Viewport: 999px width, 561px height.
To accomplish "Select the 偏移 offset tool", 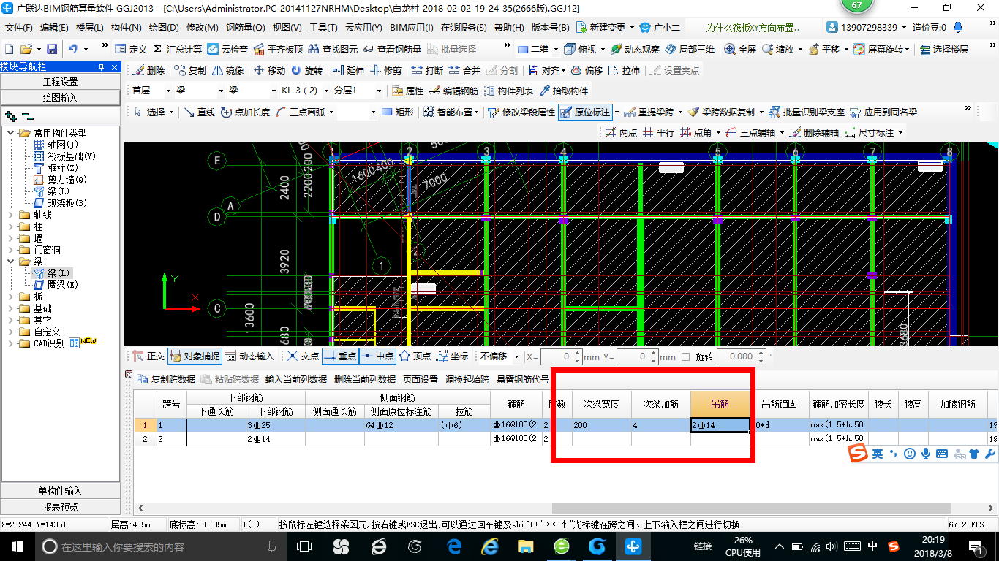I will coord(587,71).
